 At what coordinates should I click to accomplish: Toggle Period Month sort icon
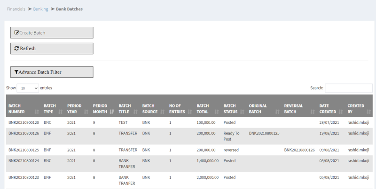pyautogui.click(x=111, y=112)
